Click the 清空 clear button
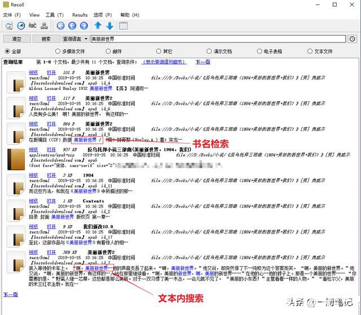The height and width of the screenshot is (315, 361). 17,39
